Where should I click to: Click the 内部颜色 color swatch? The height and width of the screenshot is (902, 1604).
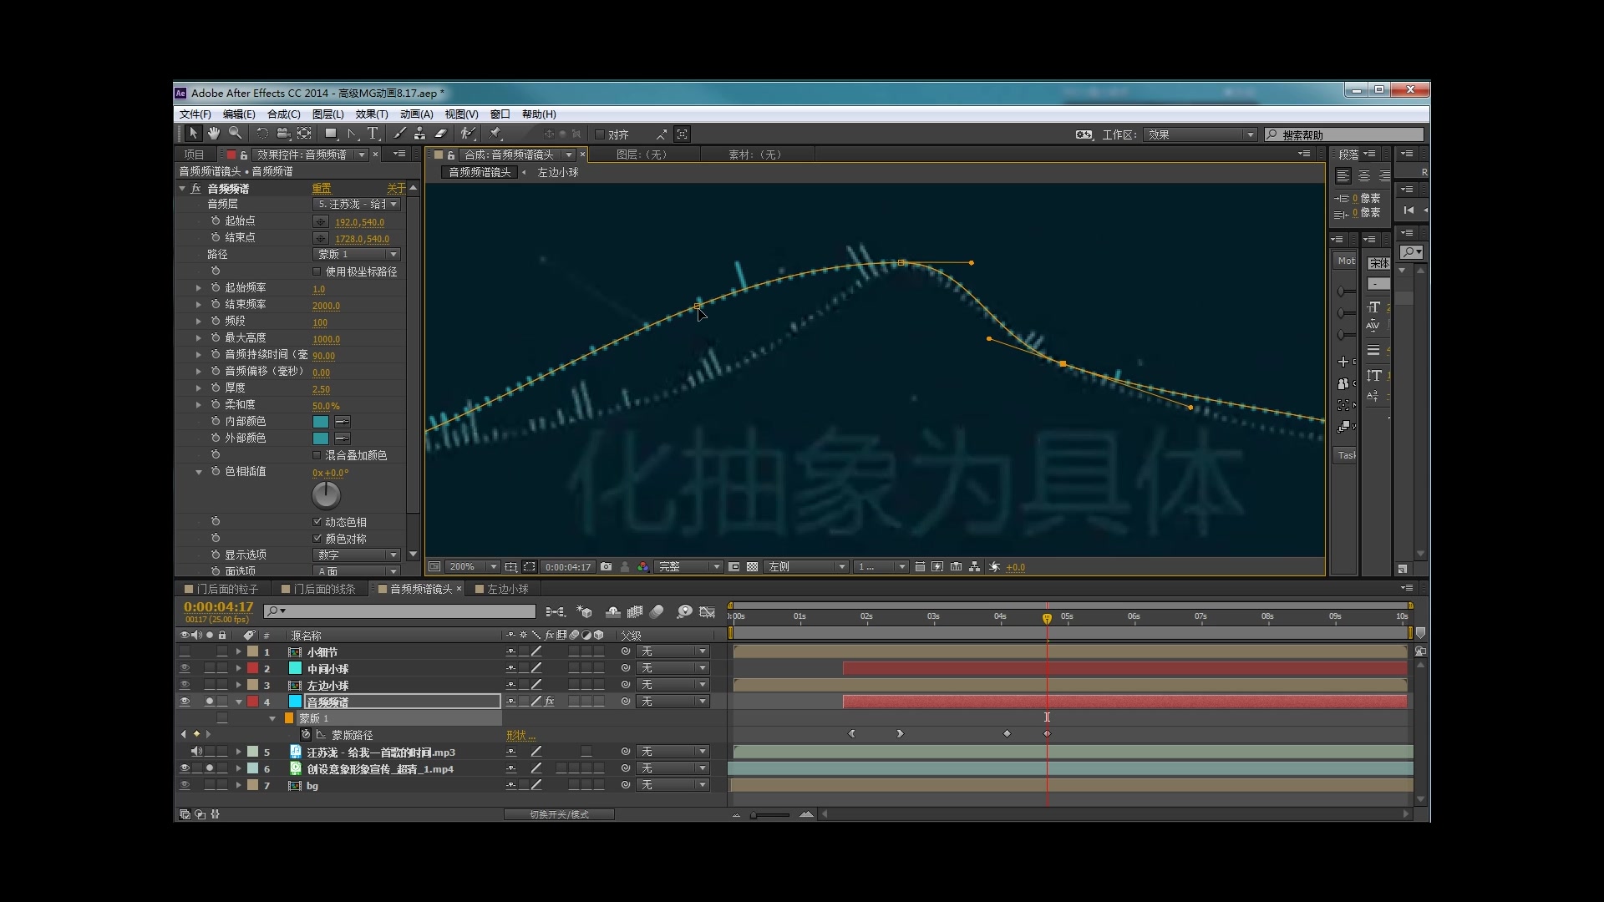(320, 422)
